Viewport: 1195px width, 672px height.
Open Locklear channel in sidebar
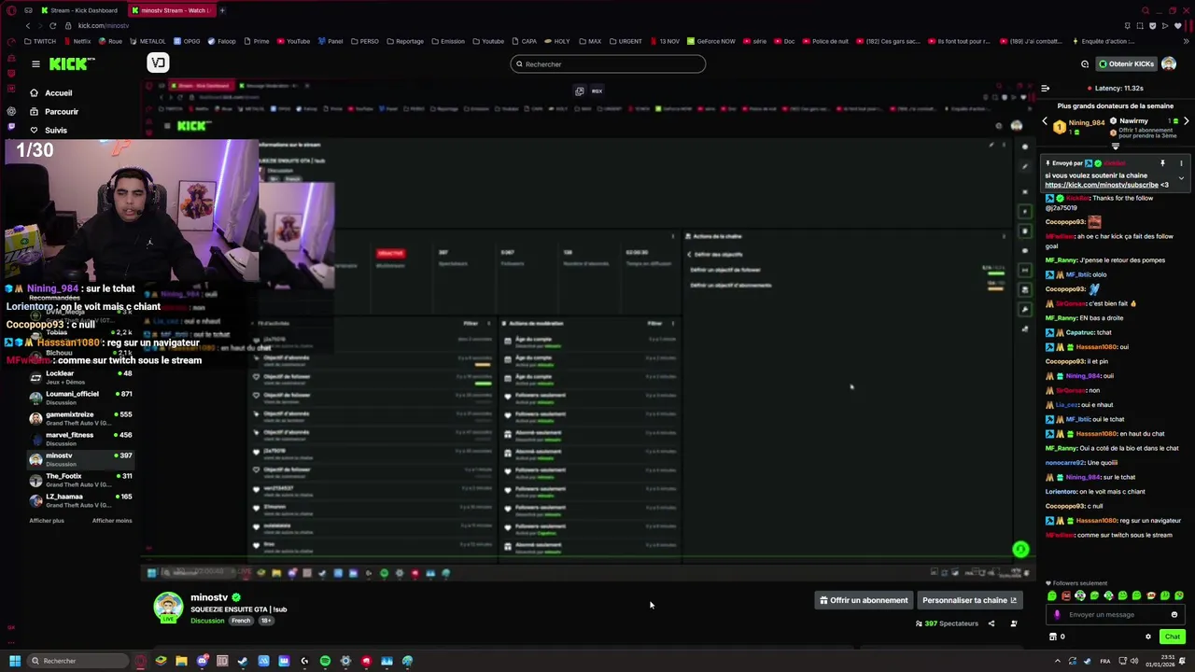pos(80,377)
